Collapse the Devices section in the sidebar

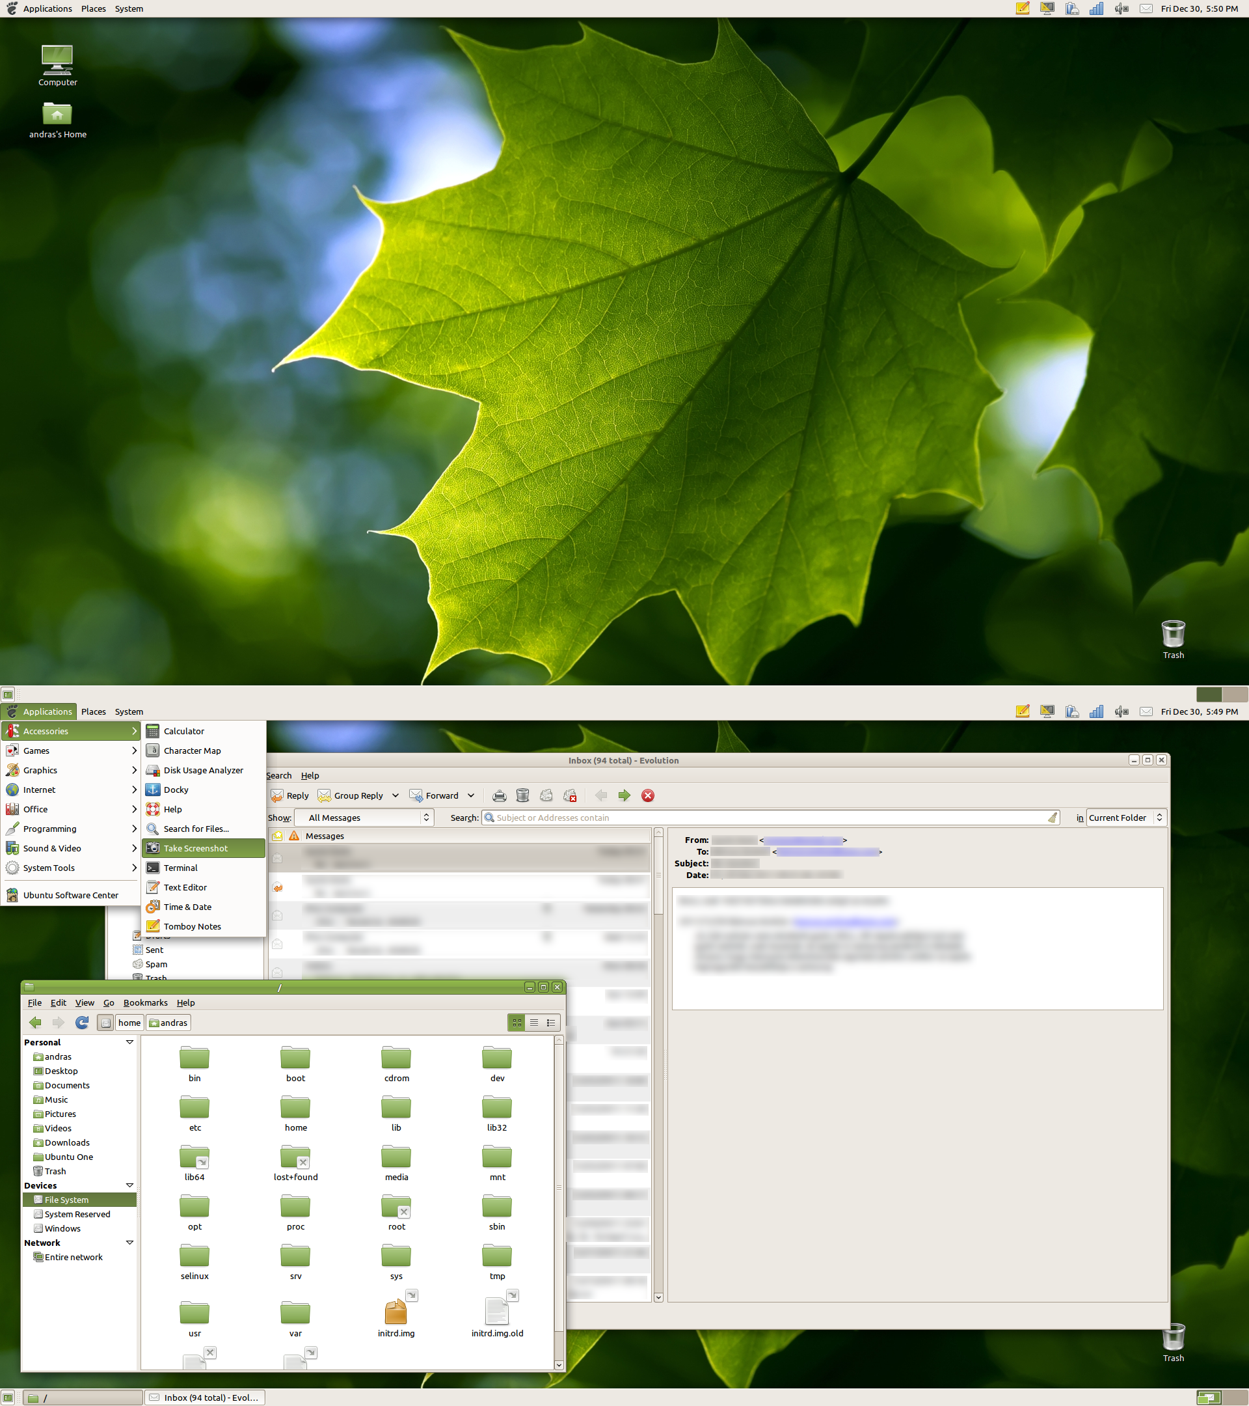point(129,1185)
